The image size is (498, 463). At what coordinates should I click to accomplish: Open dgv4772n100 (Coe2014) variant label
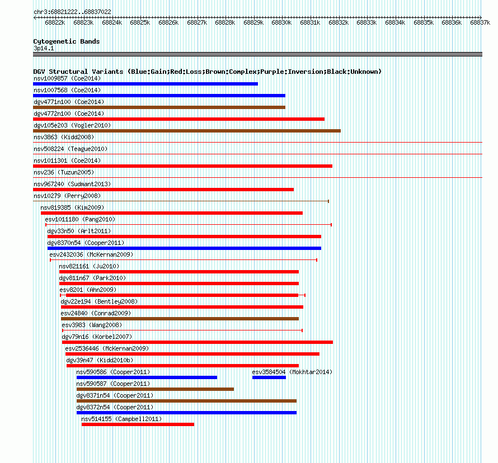[x=69, y=114]
